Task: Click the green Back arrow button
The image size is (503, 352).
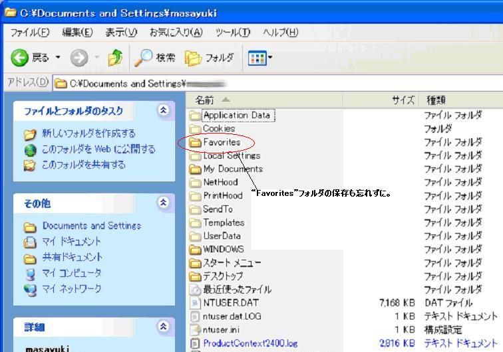Action: coord(19,58)
